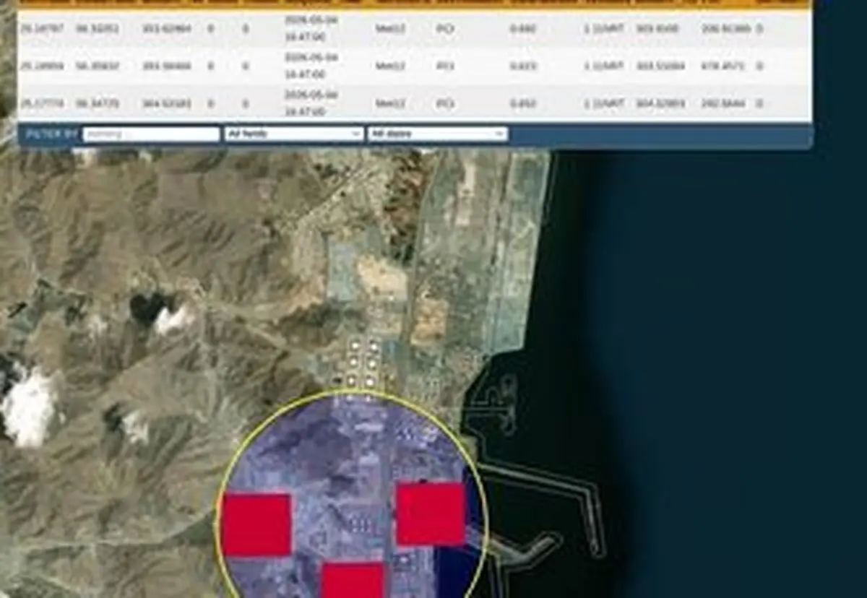Select the bottom red hotspot square on map
This screenshot has width=867, height=598.
point(353,581)
